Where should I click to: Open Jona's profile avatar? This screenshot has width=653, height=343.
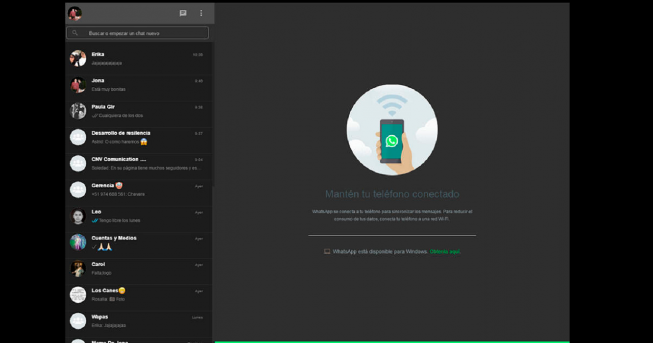[78, 85]
